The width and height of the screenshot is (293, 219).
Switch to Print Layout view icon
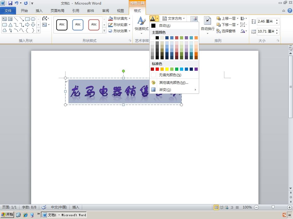pos(216,207)
